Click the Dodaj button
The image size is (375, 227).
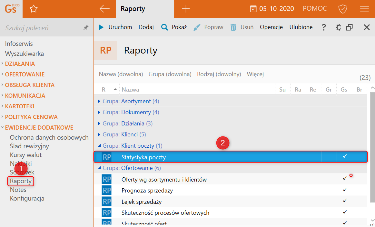point(146,27)
